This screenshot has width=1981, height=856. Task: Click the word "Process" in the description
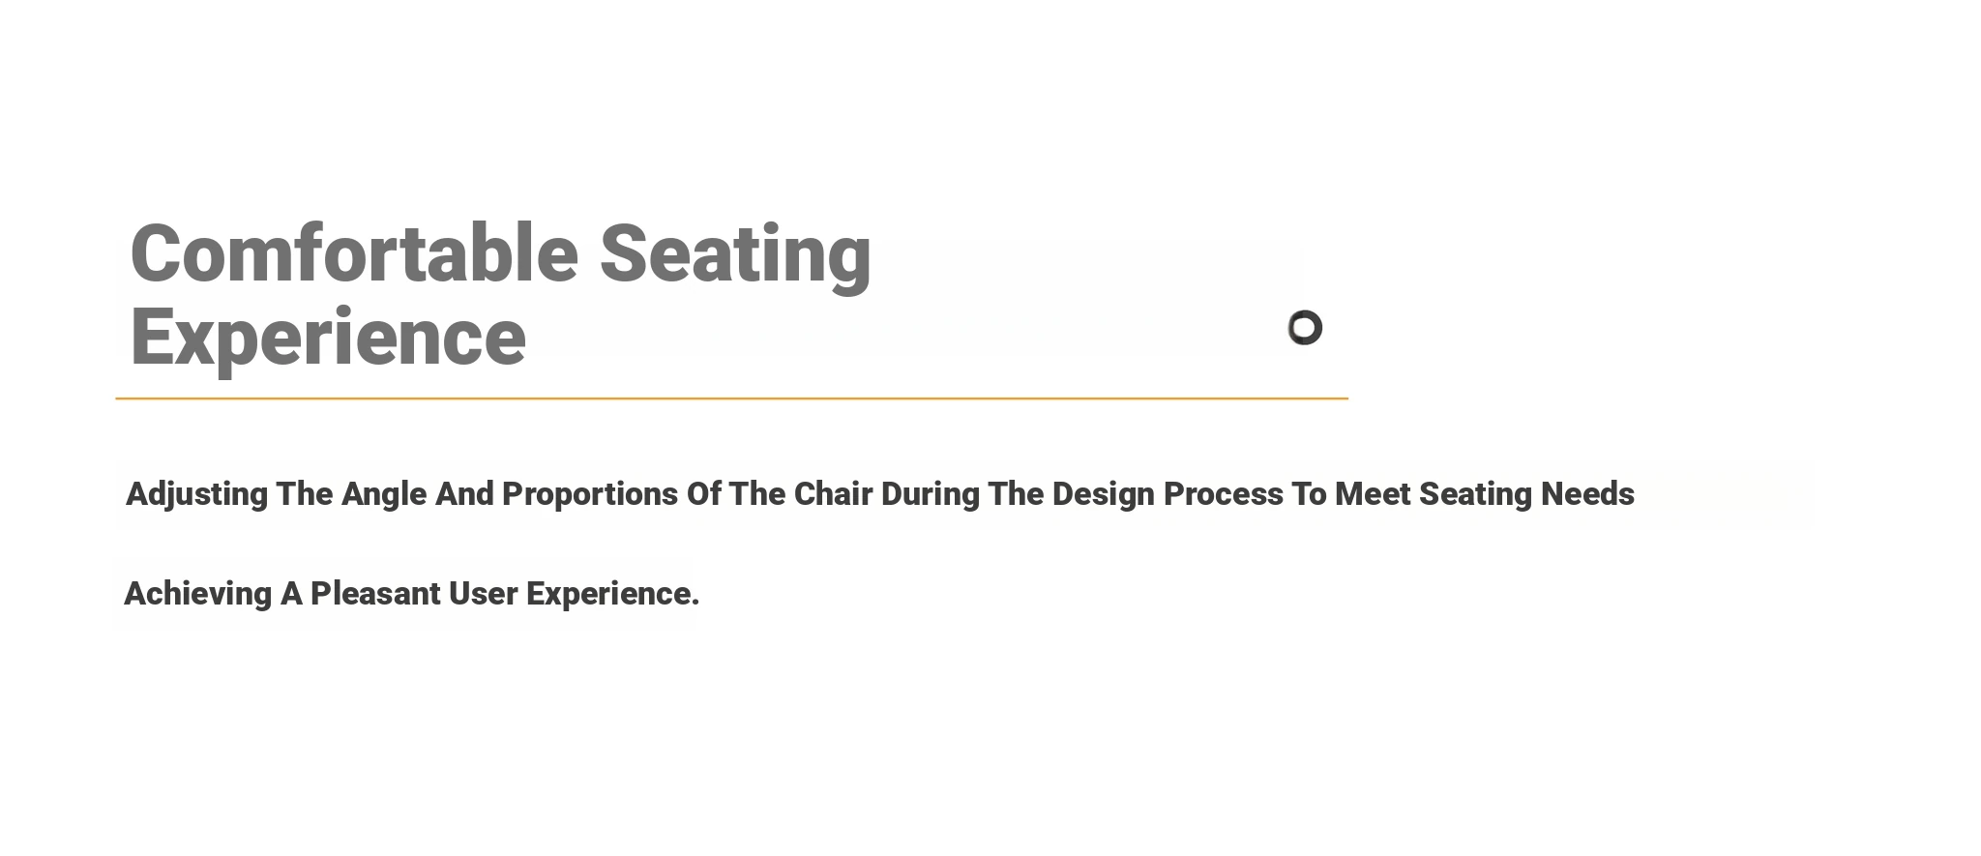tap(1224, 493)
